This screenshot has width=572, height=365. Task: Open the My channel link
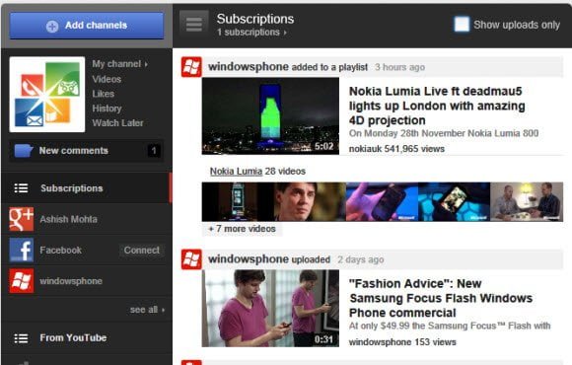click(x=119, y=64)
